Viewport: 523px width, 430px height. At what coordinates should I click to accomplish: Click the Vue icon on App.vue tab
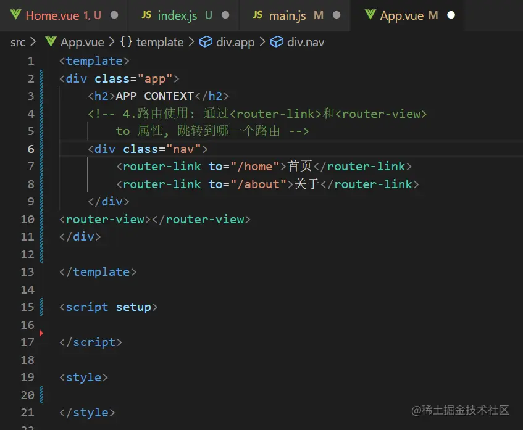370,15
